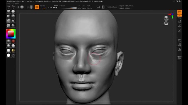Apply the SkinShade white material
The height and width of the screenshot is (105, 188).
(9, 51)
